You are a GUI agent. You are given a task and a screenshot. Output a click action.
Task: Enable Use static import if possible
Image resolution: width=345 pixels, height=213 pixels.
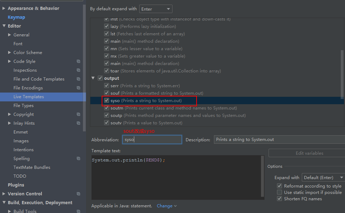tap(279, 193)
